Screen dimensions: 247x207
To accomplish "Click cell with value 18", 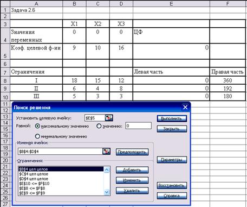I will tap(74, 80).
